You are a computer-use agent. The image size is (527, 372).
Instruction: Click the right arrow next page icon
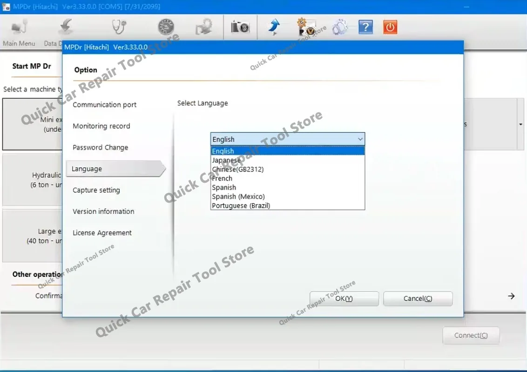(511, 296)
